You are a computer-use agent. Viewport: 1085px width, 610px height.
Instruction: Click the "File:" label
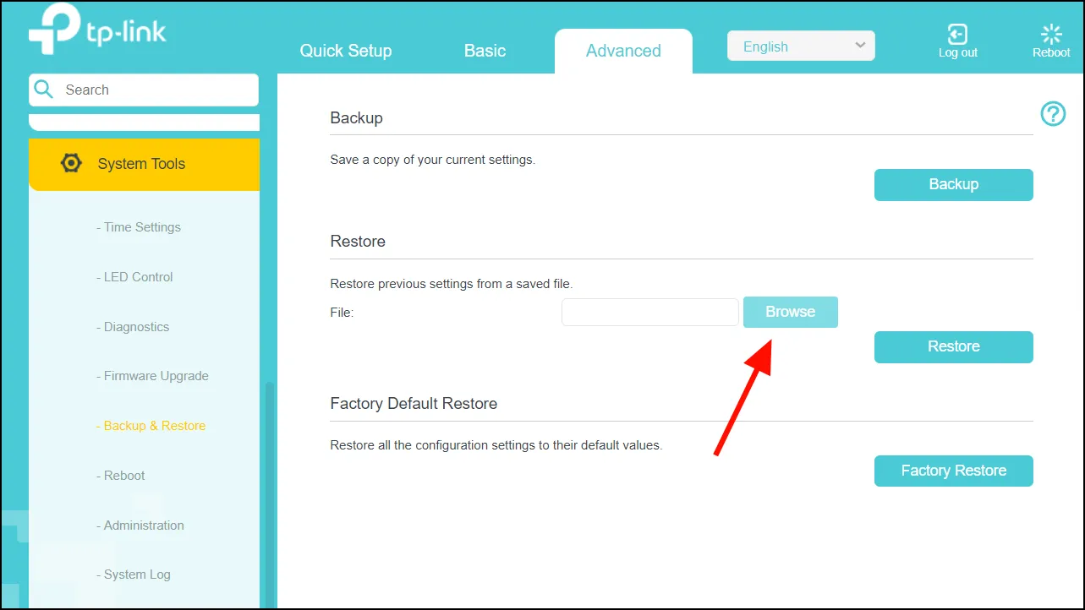[342, 313]
